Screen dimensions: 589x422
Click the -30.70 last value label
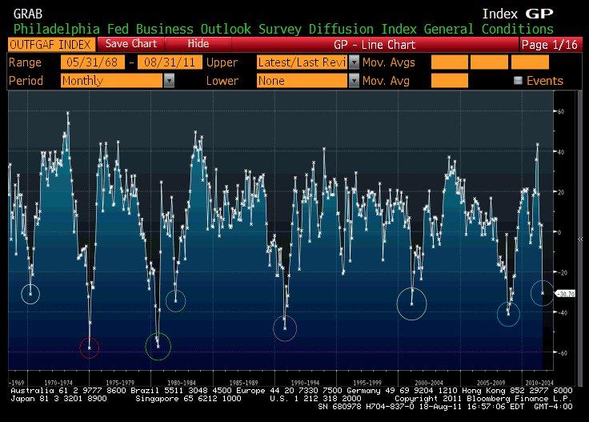(566, 294)
